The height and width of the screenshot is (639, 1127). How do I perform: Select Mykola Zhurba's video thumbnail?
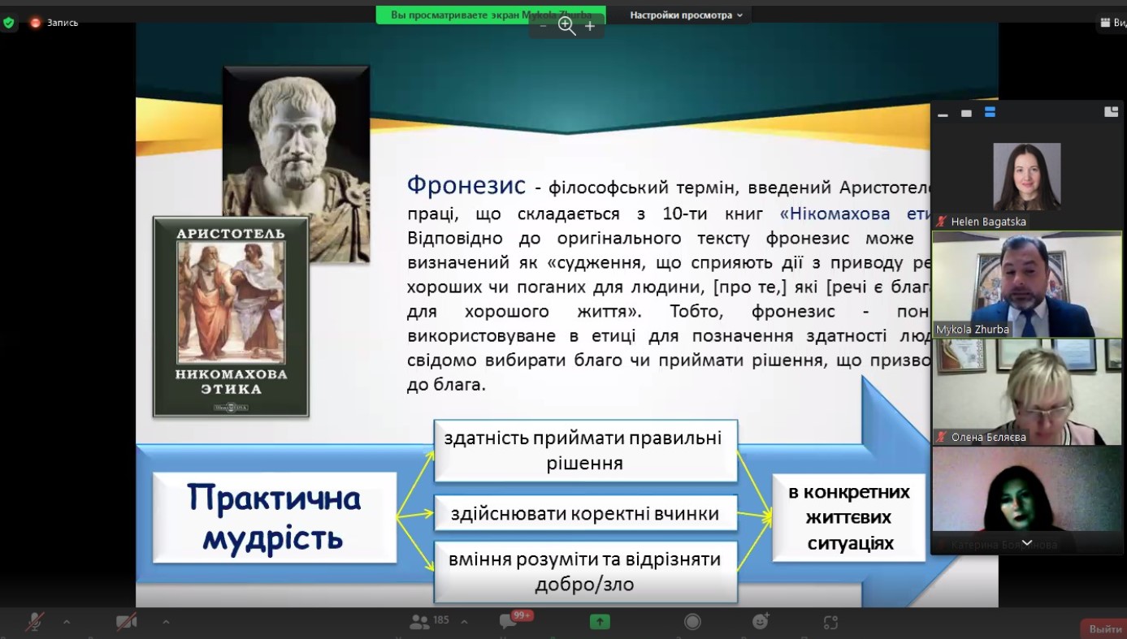1027,284
